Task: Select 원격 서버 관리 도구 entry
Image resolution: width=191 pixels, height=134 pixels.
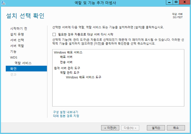Action: point(67,68)
